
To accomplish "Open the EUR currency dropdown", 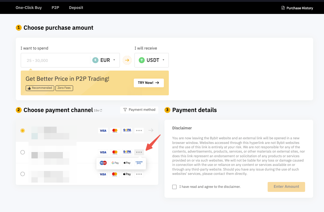I will pos(104,60).
